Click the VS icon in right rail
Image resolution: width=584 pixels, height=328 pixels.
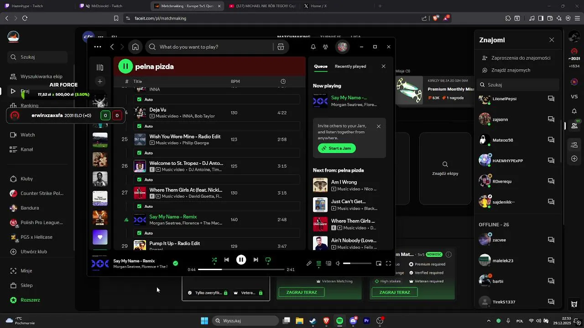[x=574, y=97]
